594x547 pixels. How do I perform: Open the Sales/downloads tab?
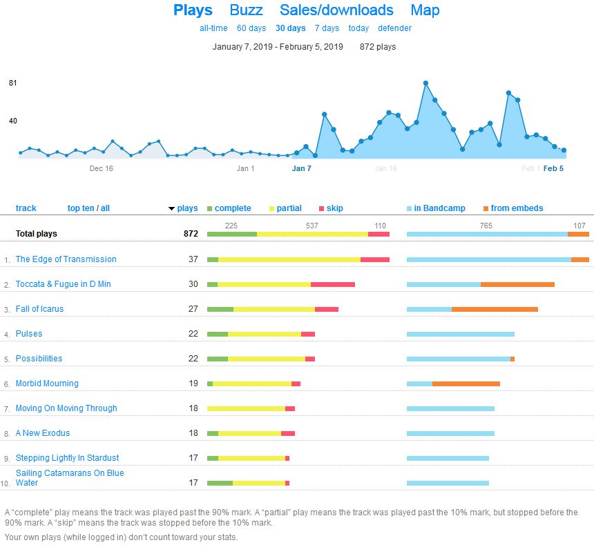pyautogui.click(x=336, y=10)
